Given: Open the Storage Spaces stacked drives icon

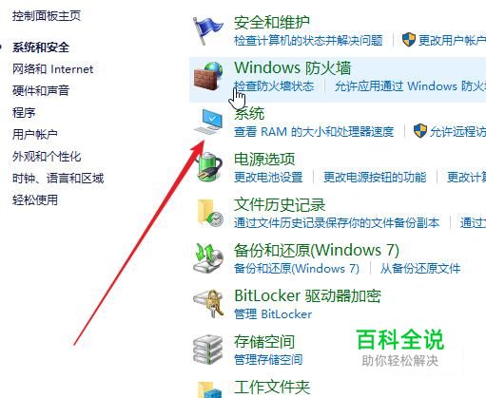Looking at the screenshot, I should (x=208, y=350).
